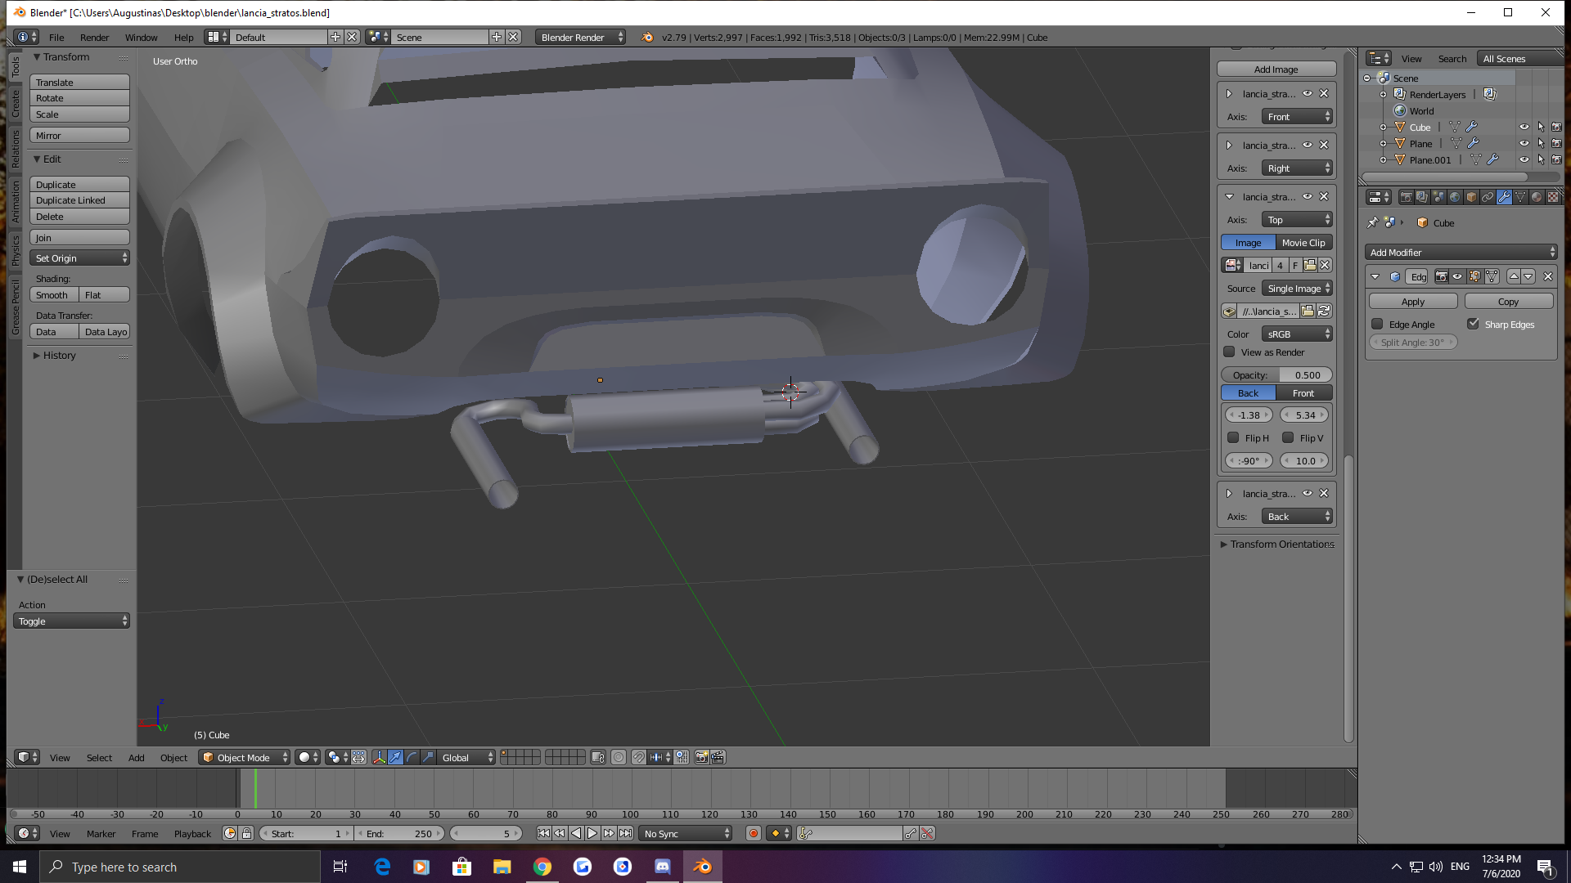Open the World properties tab icon
Image resolution: width=1571 pixels, height=883 pixels.
(x=1455, y=197)
